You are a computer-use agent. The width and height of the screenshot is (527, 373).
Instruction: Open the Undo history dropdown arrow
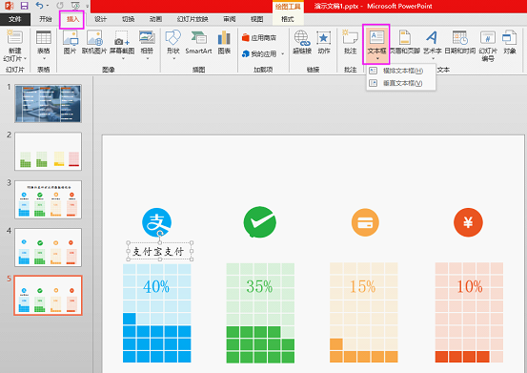pos(47,6)
